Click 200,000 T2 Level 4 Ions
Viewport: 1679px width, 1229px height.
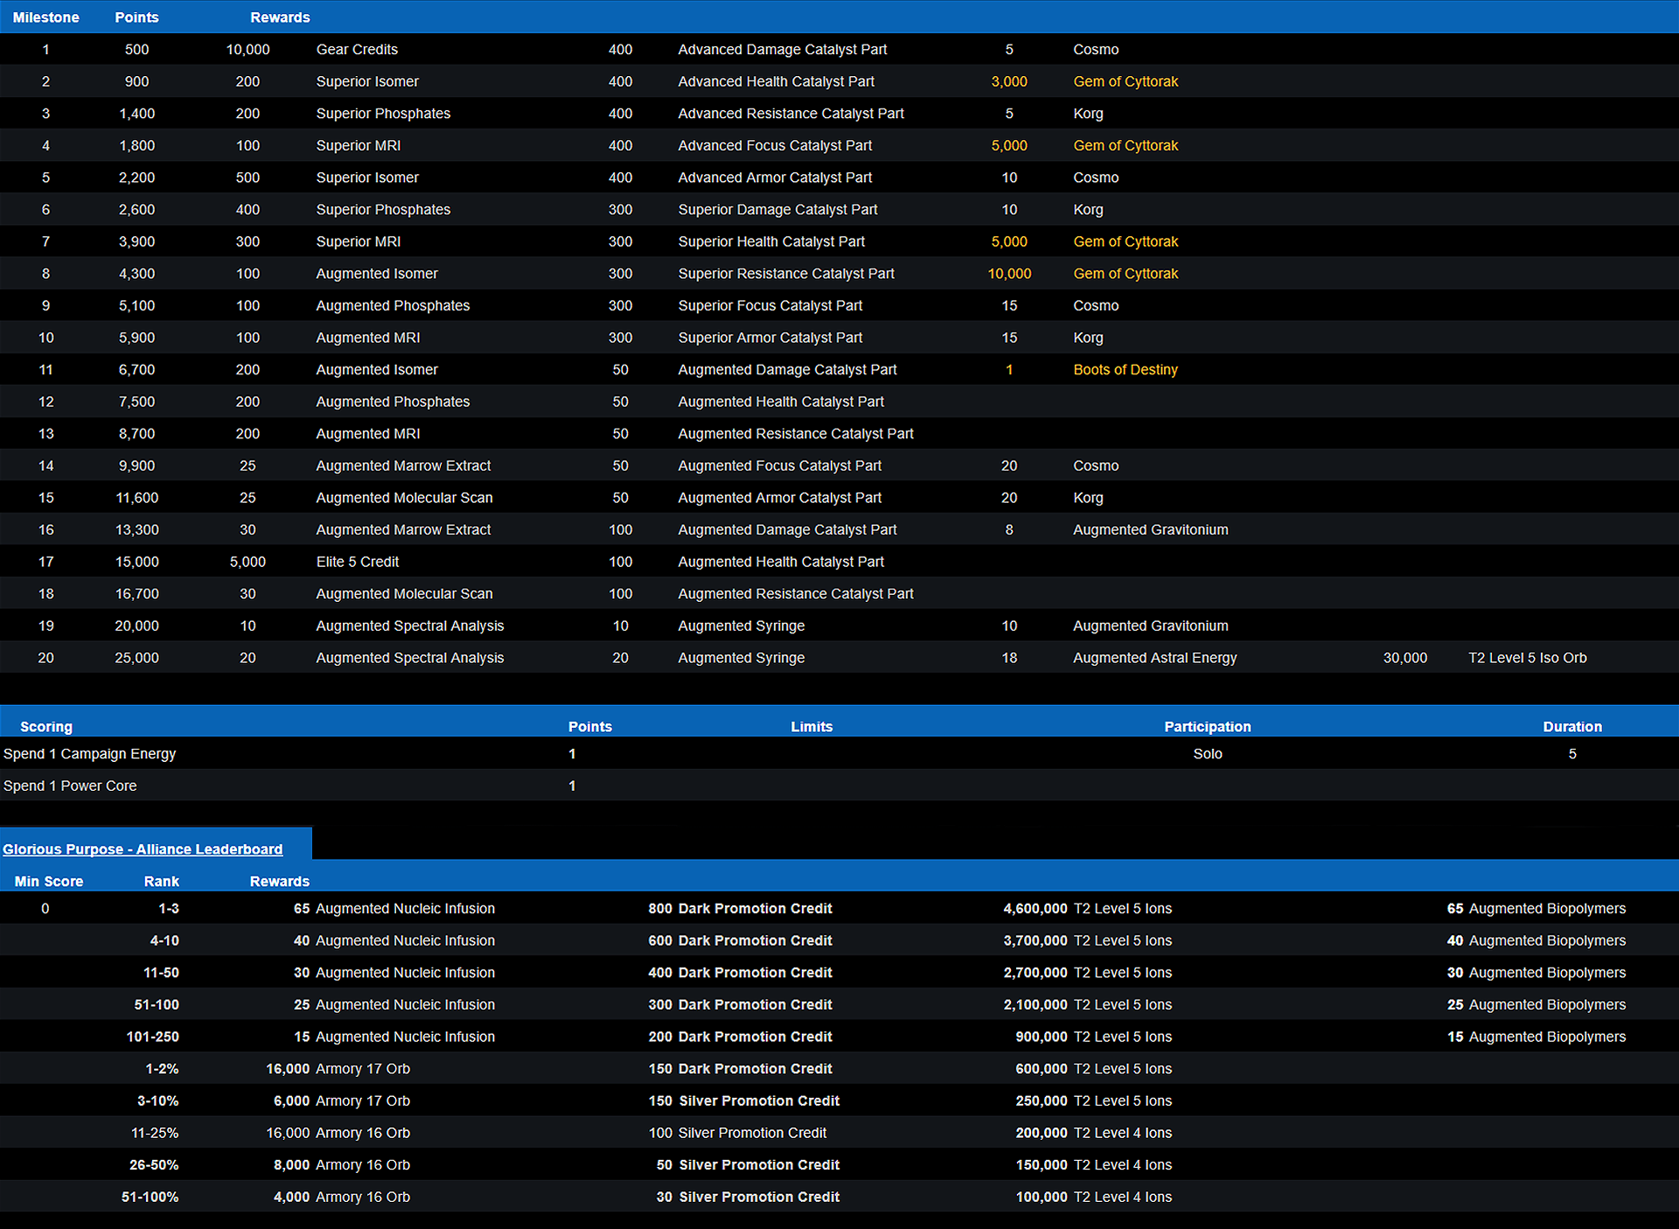coord(1093,1134)
